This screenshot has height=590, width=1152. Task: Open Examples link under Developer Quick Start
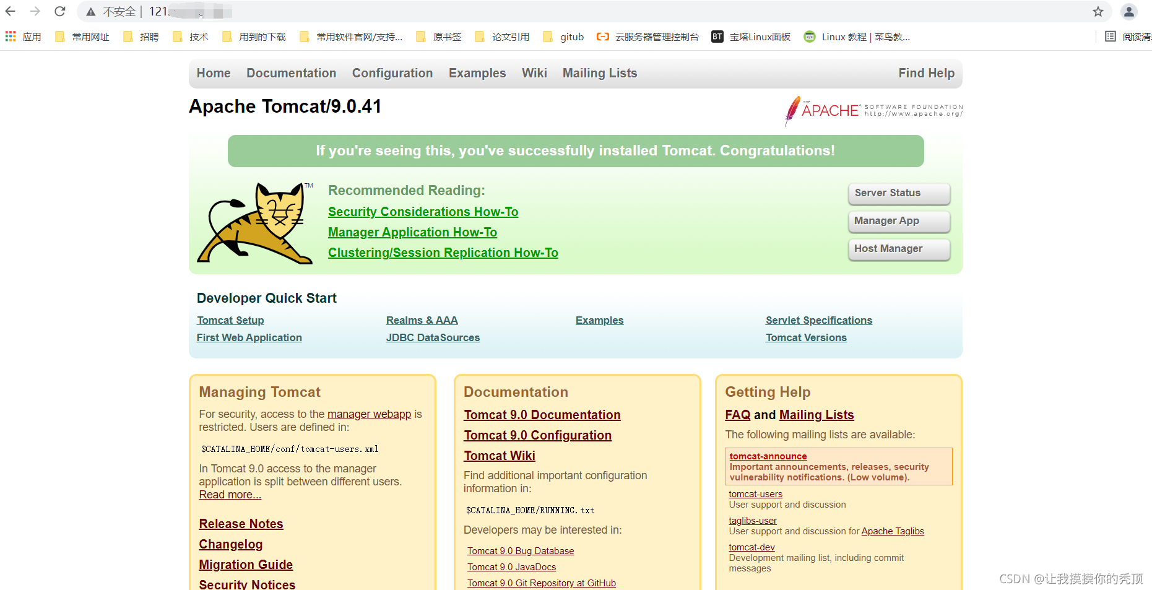(x=600, y=320)
